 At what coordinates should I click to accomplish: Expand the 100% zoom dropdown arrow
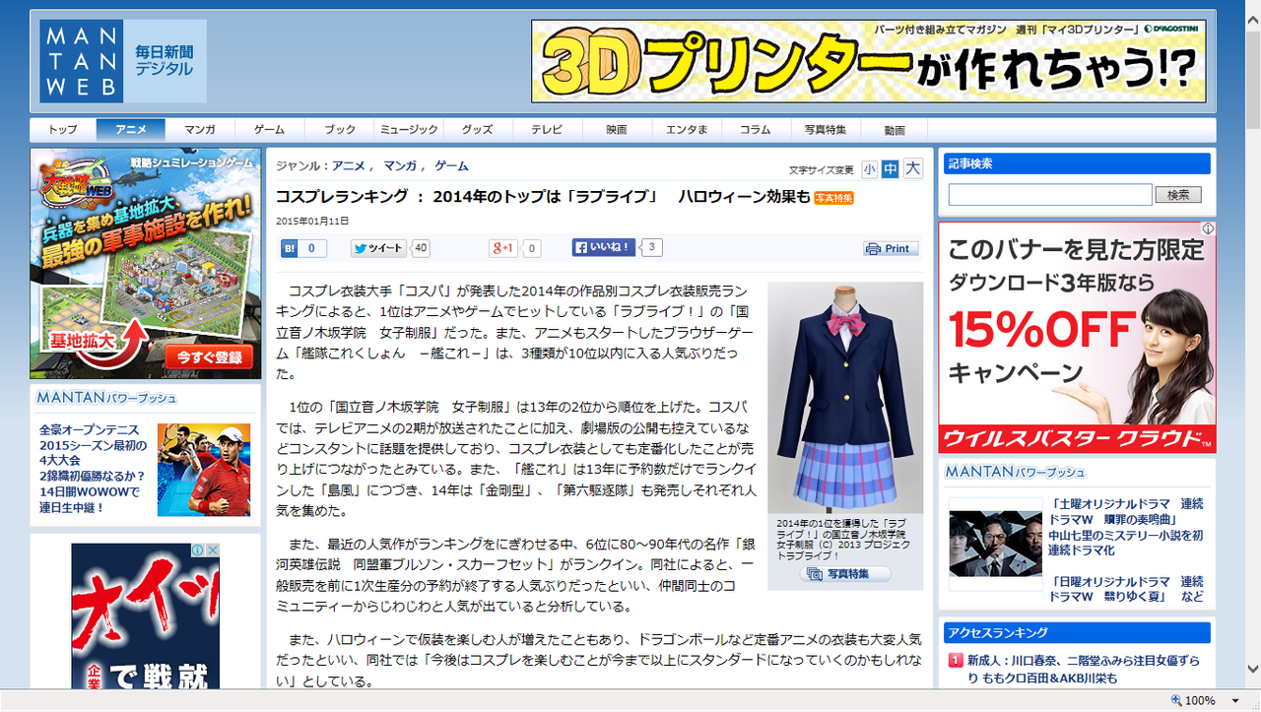1235,700
